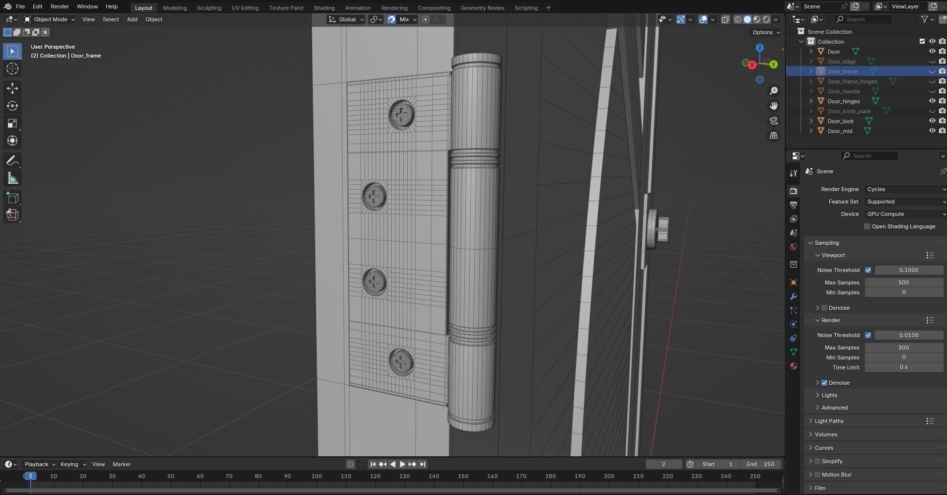Activate the Transform tool
This screenshot has height=495, width=947.
coord(12,141)
